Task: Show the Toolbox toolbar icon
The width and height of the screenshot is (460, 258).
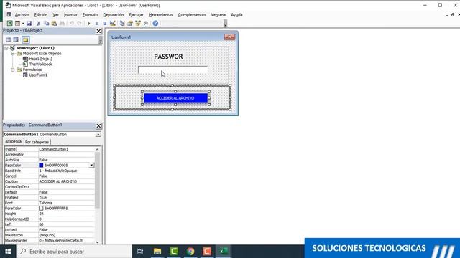Action: pos(146,23)
